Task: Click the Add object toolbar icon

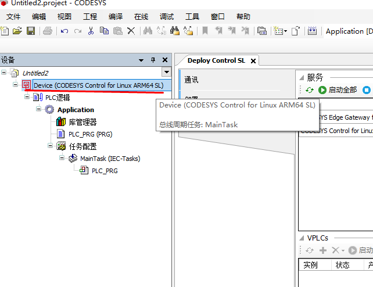Action: point(278,31)
